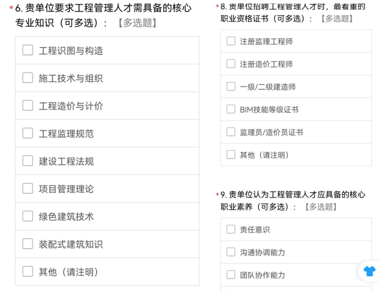Screen dimensions: 379x293
Task: Check 建设工程法规
Action: click(x=28, y=160)
